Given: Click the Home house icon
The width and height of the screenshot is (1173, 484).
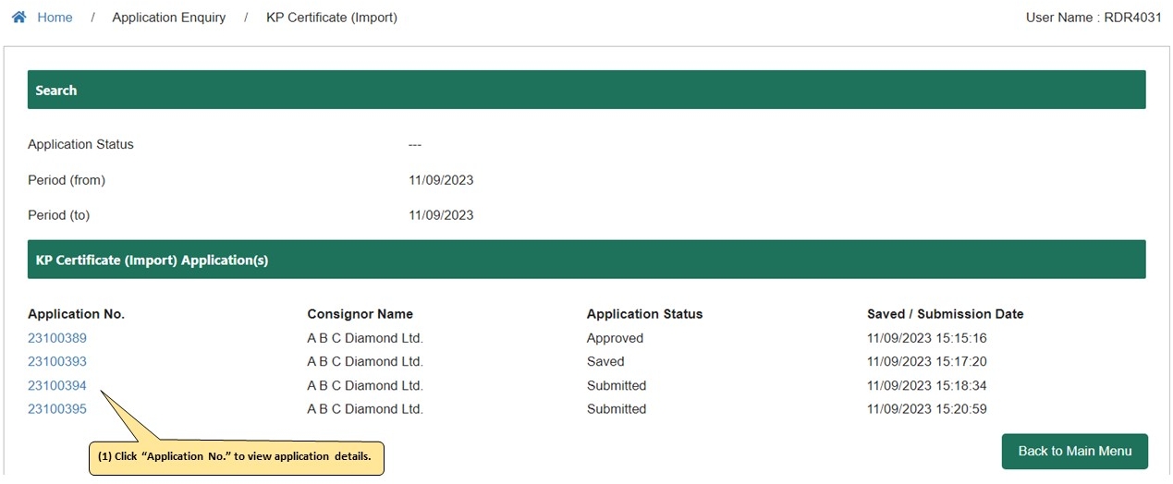Looking at the screenshot, I should pos(18,18).
